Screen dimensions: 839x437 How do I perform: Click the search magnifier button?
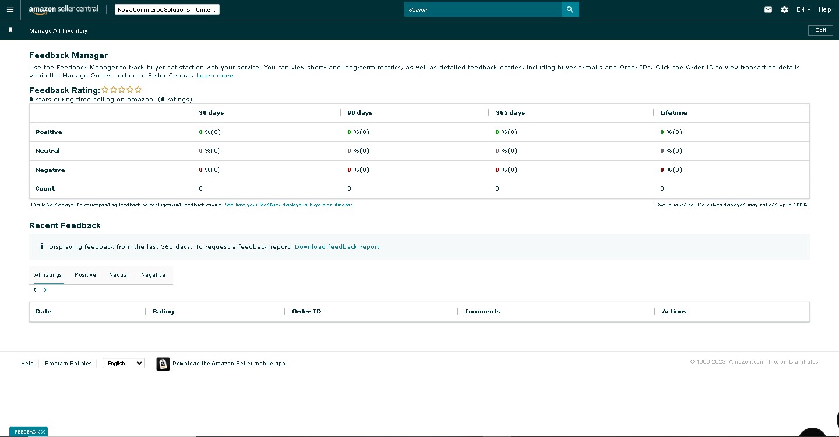[x=570, y=9]
